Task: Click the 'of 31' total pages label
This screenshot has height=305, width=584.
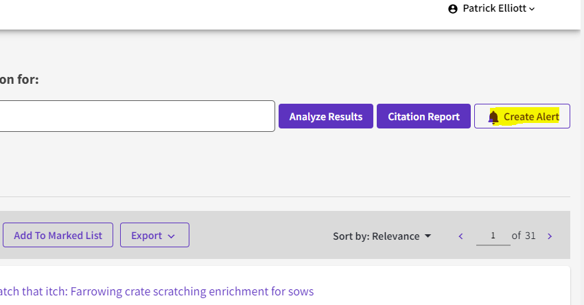Action: point(525,236)
